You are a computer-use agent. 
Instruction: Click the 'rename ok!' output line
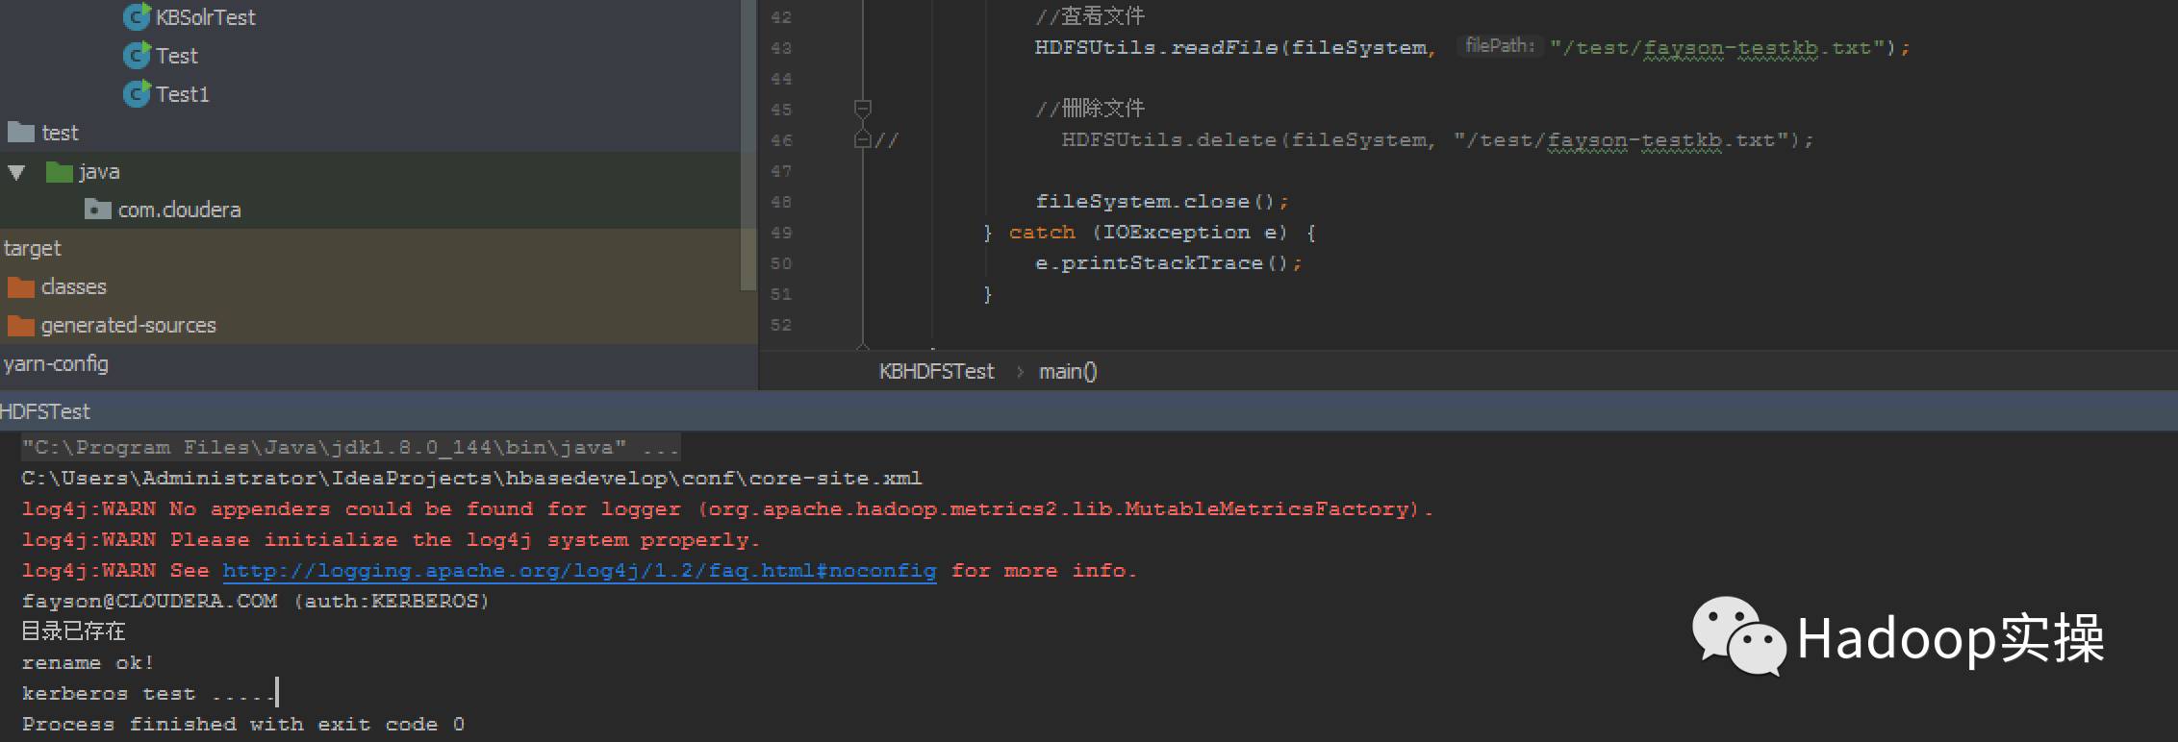tap(88, 663)
